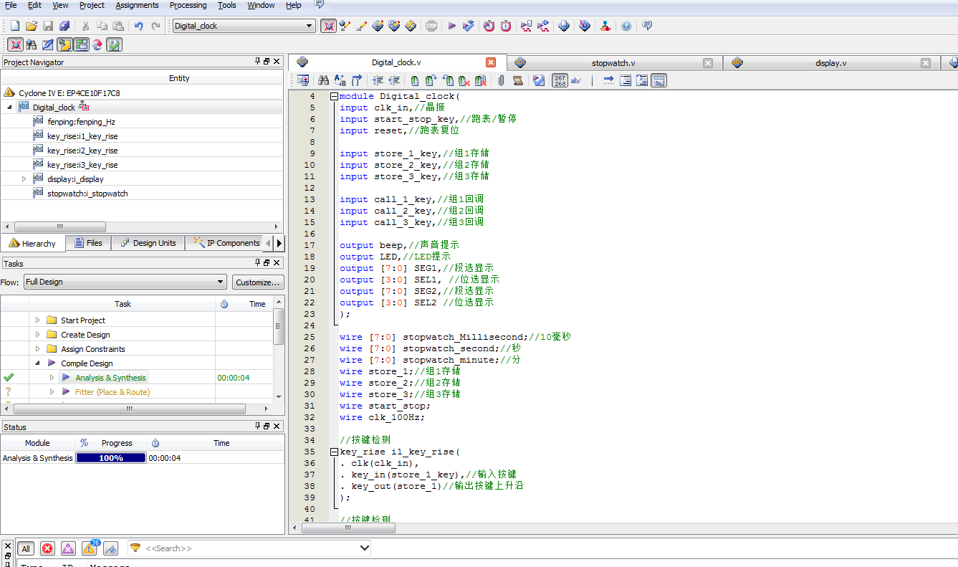Click the Toggle Bookmark green flag icon
958x567 pixels.
point(414,80)
